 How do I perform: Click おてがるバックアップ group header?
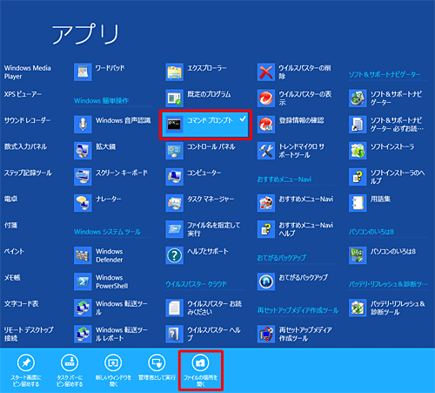point(282,258)
